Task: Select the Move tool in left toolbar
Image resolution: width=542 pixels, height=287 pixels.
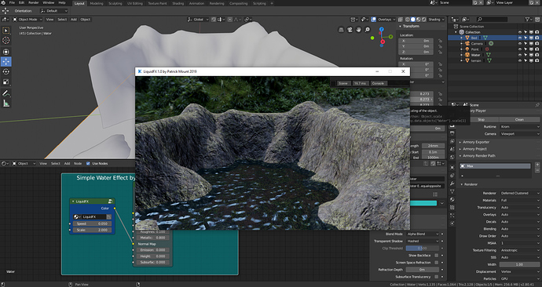Action: [x=5, y=61]
